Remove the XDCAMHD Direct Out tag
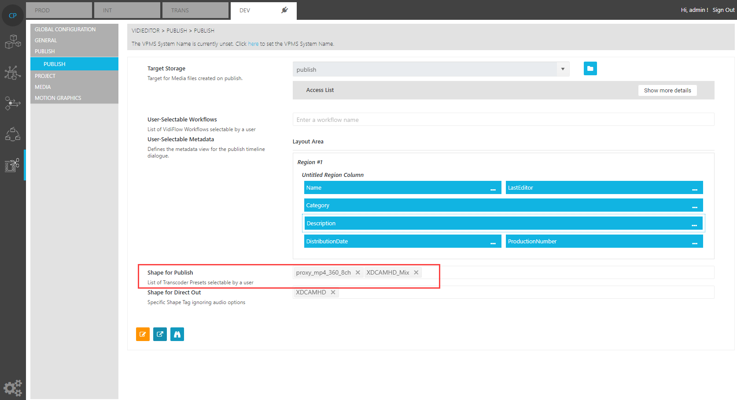 pos(333,292)
